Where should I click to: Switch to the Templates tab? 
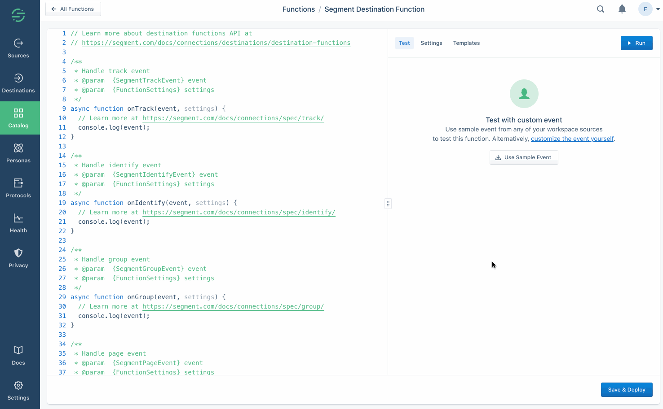pos(466,43)
